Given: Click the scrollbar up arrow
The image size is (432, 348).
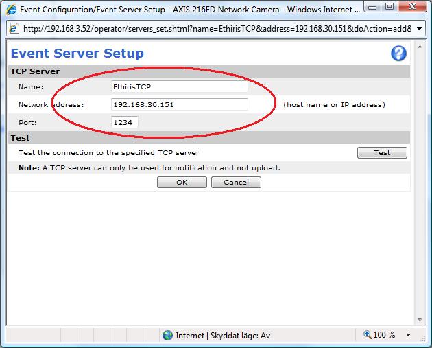Looking at the screenshot, I should pos(420,47).
